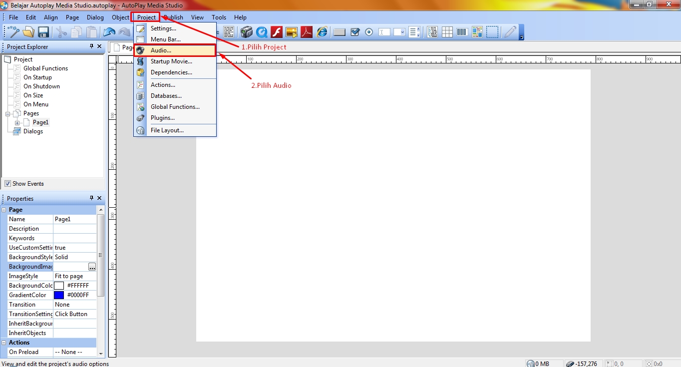Insert a PDF object

pyautogui.click(x=307, y=32)
